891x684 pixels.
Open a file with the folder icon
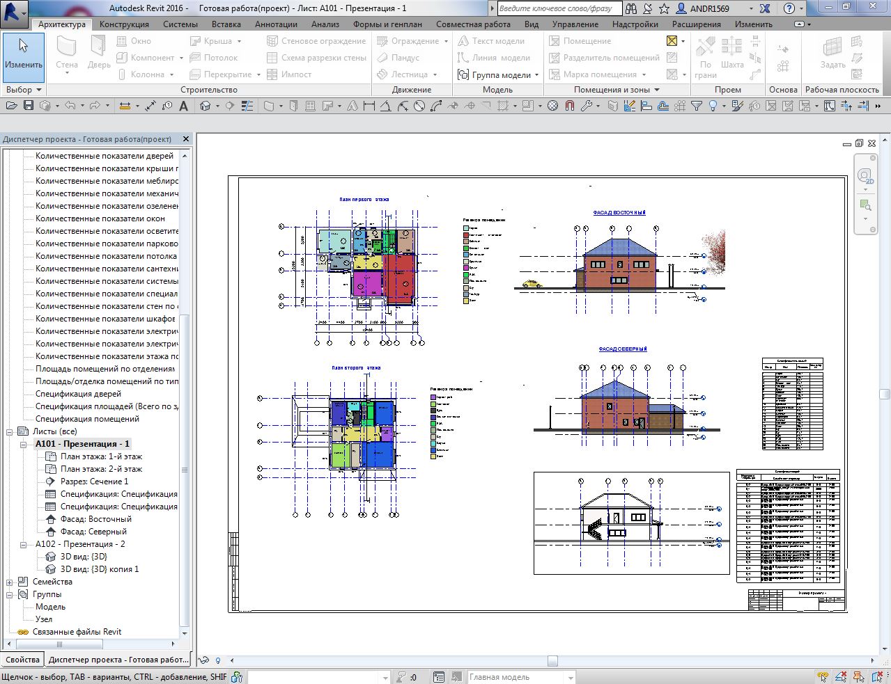[x=10, y=106]
